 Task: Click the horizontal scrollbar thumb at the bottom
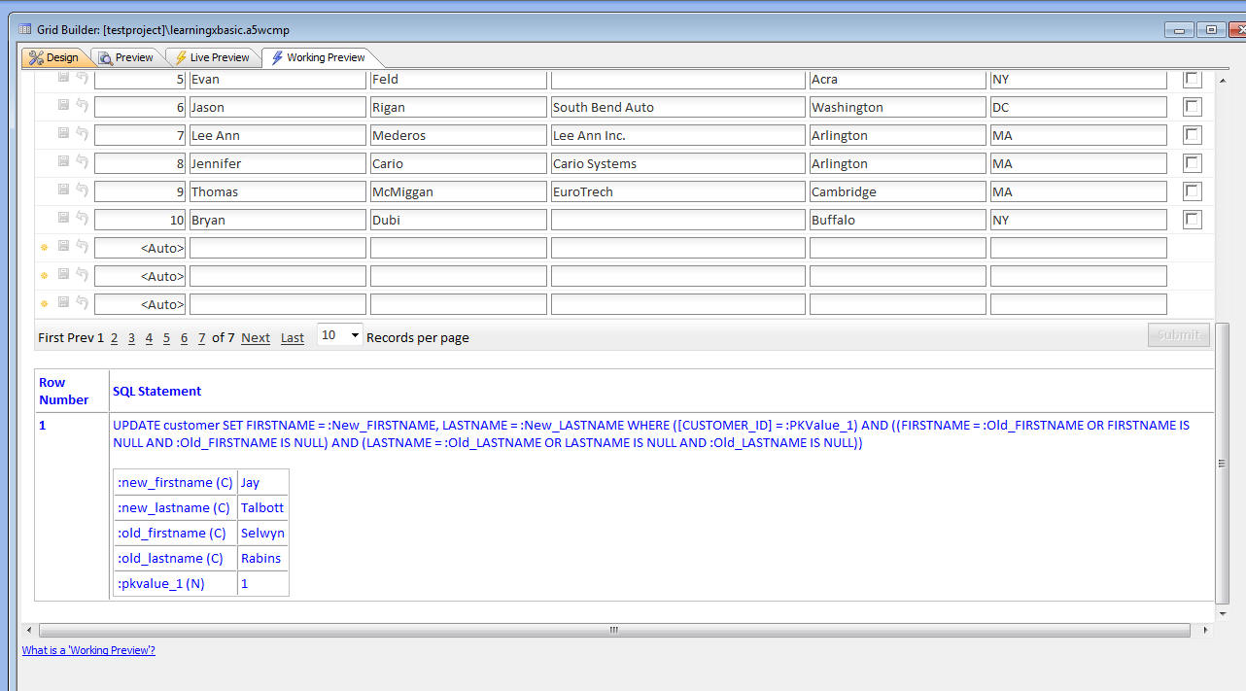(613, 630)
